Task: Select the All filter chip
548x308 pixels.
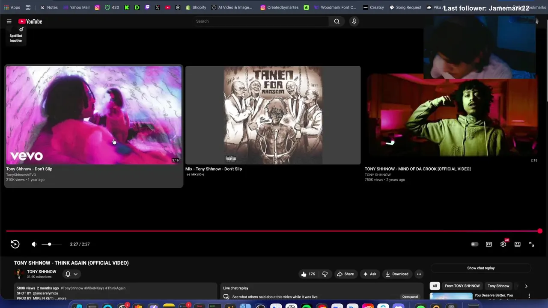Action: coord(435,286)
